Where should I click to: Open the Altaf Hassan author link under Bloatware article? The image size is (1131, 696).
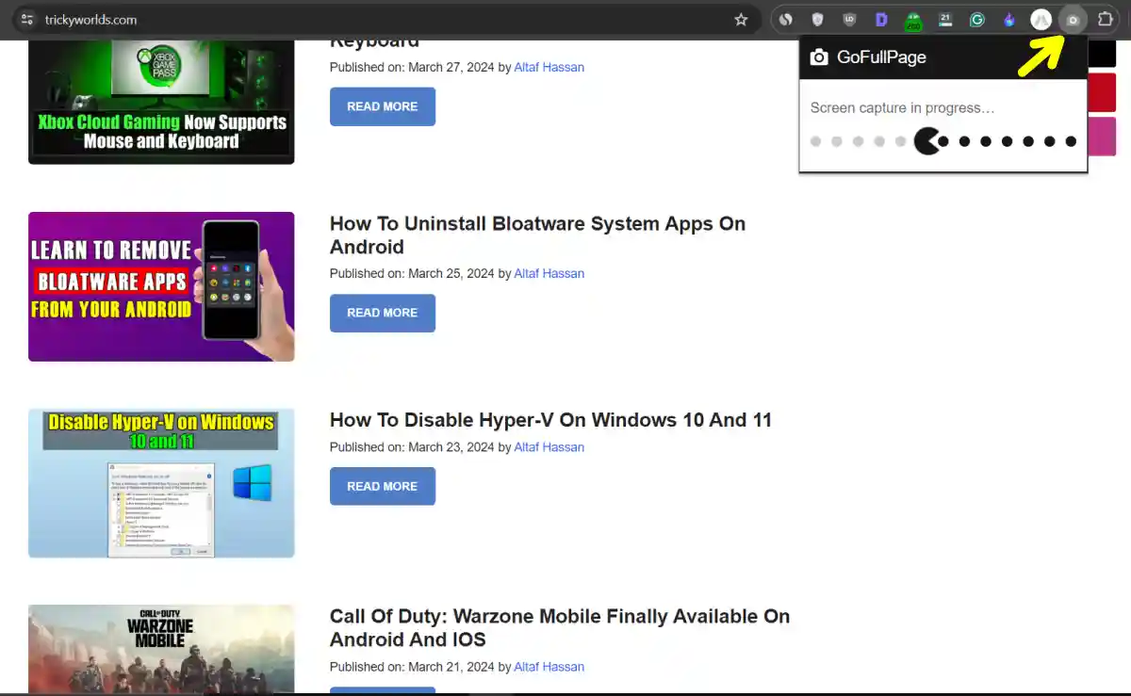(549, 273)
